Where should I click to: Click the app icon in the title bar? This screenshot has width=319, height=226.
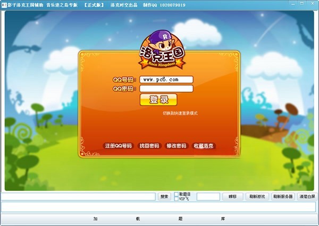pos(4,5)
